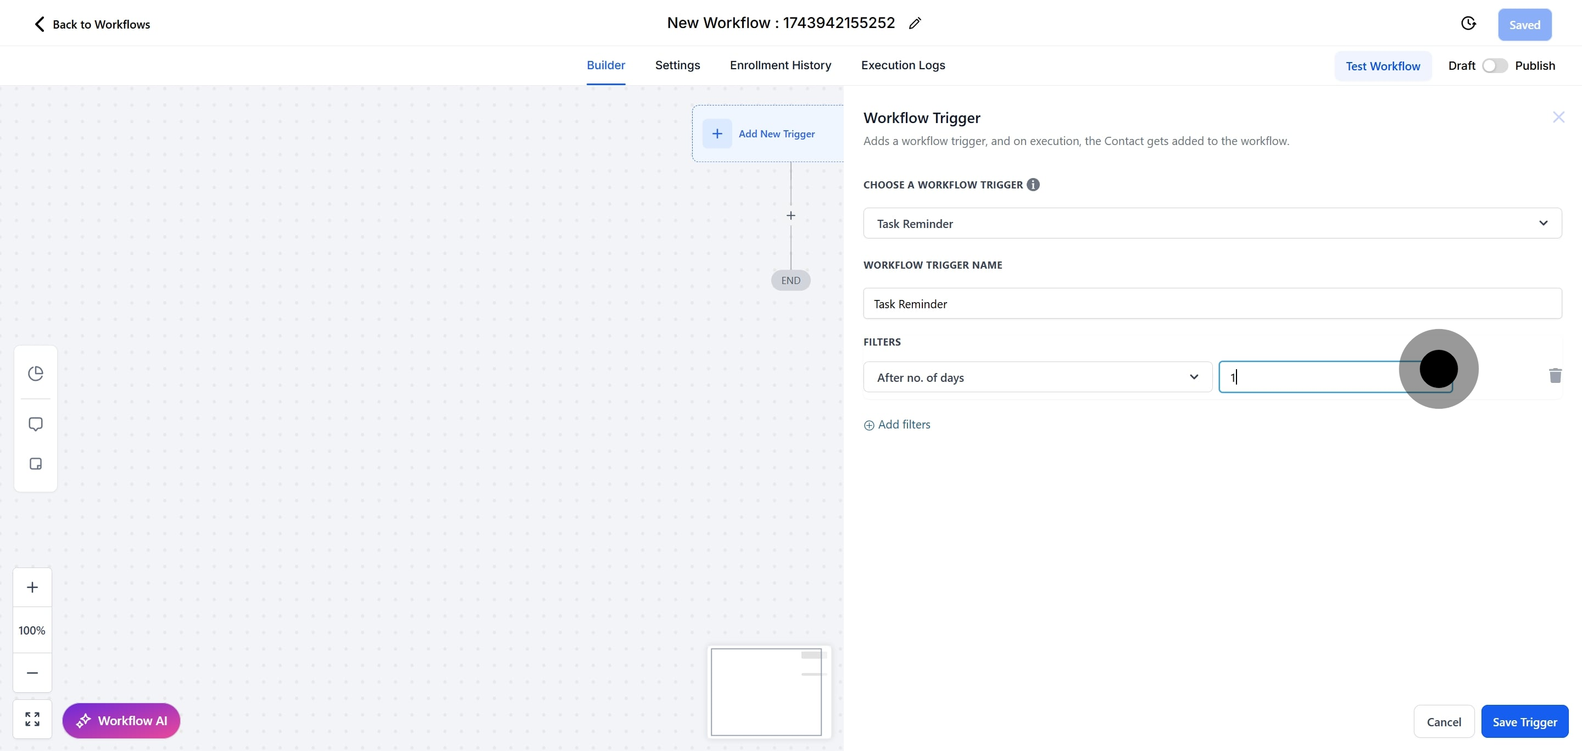Add a sticky note from sidebar
Screen dimensions: 1582x751
(x=36, y=464)
